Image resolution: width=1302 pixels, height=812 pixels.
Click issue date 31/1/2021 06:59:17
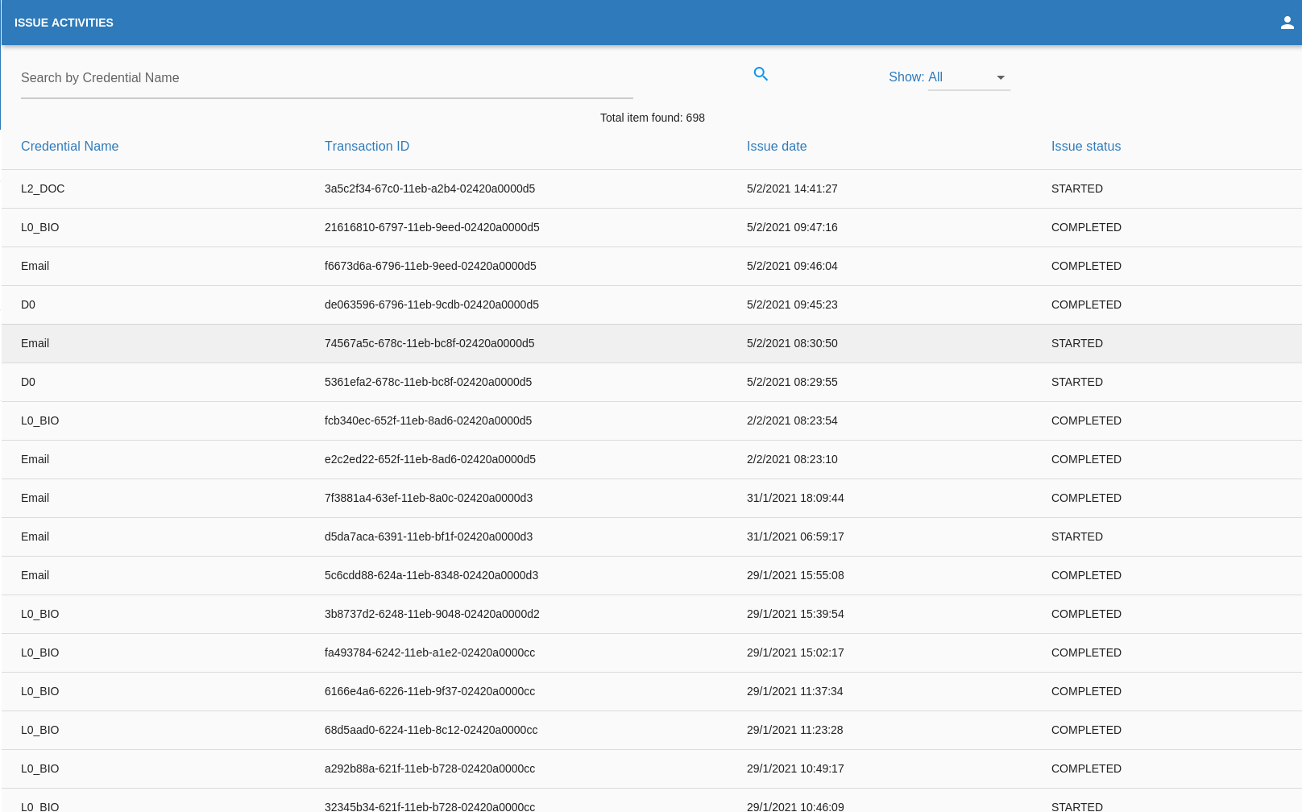(795, 536)
